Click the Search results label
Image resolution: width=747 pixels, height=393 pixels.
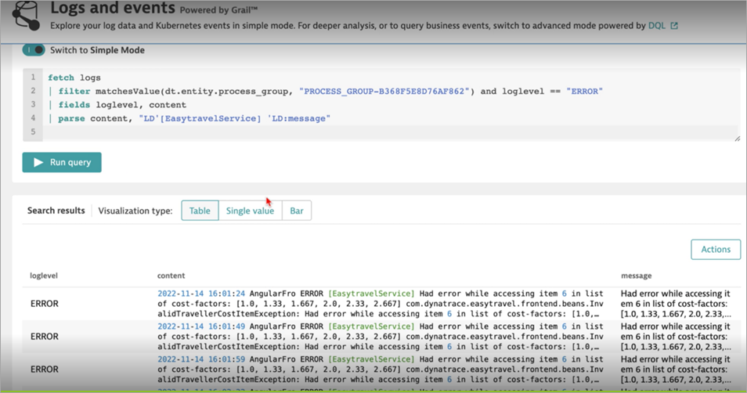56,211
